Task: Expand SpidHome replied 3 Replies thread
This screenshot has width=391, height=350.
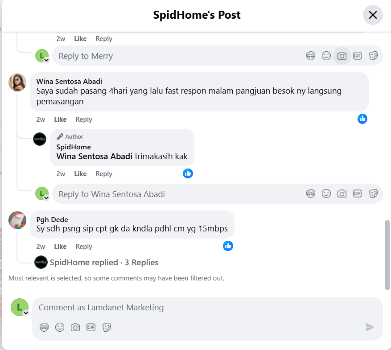Action: point(104,263)
